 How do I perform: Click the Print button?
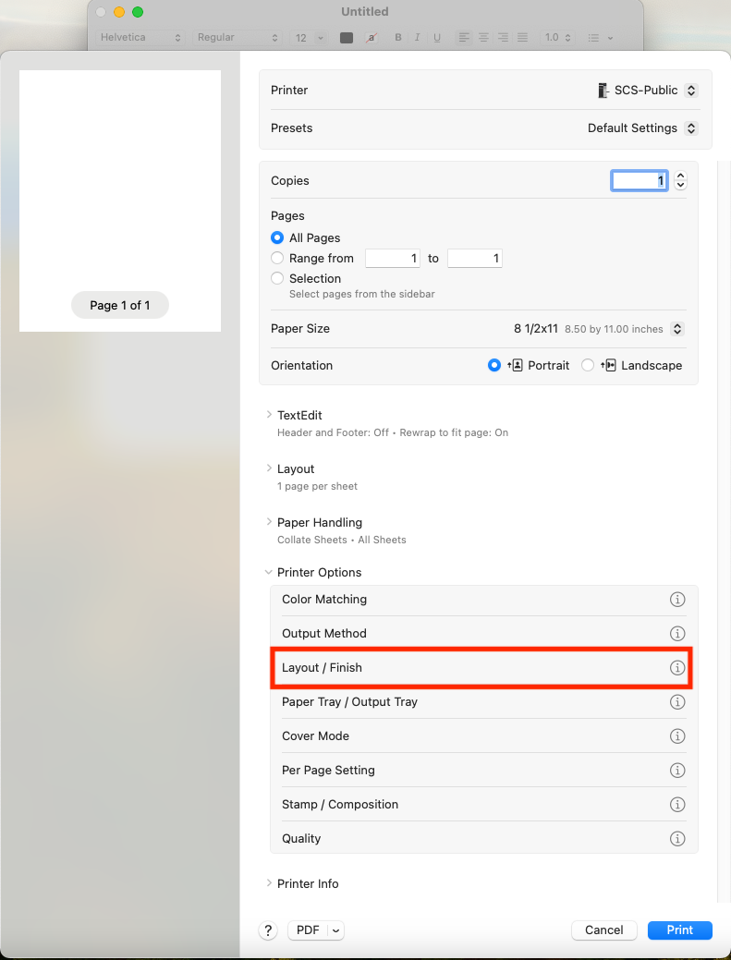click(679, 930)
